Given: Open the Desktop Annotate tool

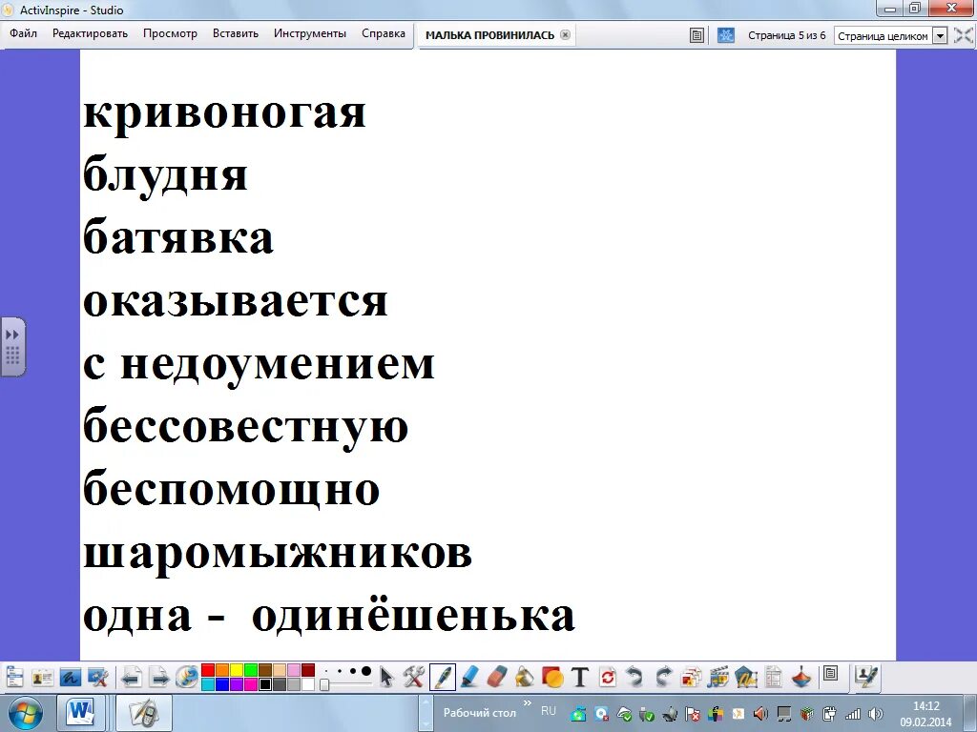Looking at the screenshot, I should pos(71,677).
